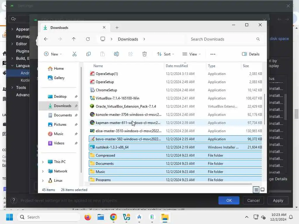Click the Copy icon in Explorer toolbar
The height and width of the screenshot is (224, 299).
coord(88,54)
